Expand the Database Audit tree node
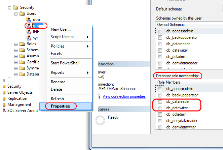The height and width of the screenshot is (150, 223). coord(16,74)
